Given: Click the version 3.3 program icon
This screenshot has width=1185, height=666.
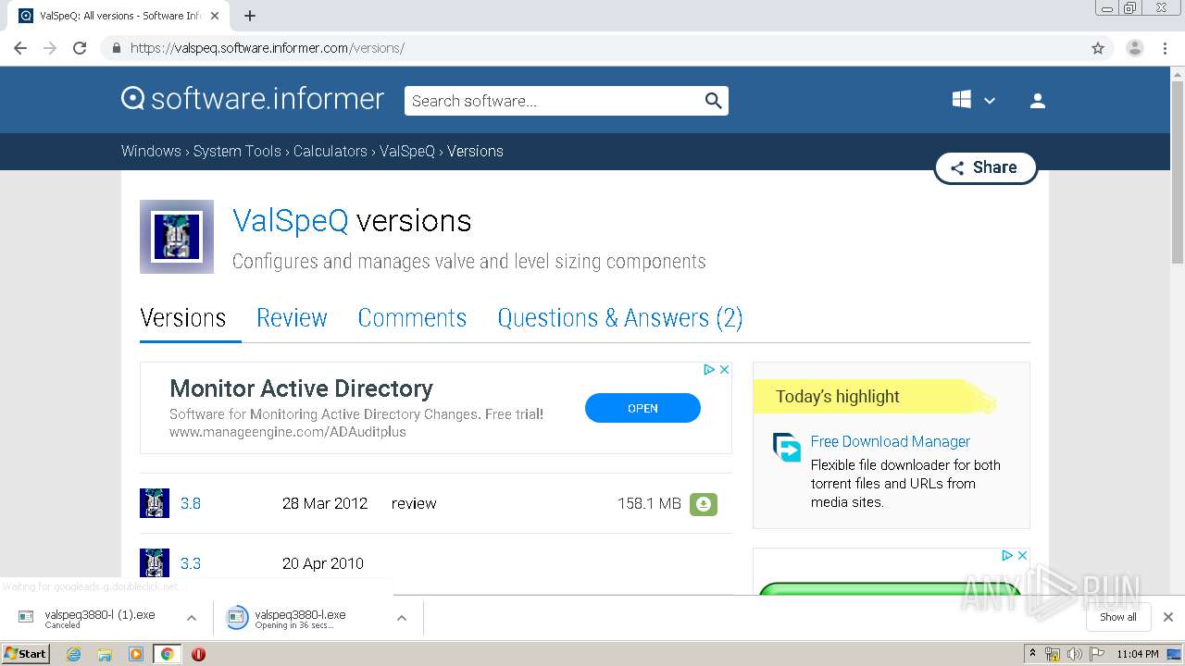Looking at the screenshot, I should tap(155, 563).
